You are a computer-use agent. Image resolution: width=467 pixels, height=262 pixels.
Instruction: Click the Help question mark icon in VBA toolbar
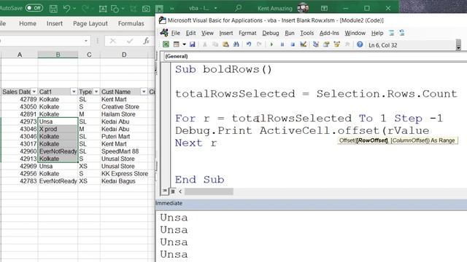click(x=360, y=44)
